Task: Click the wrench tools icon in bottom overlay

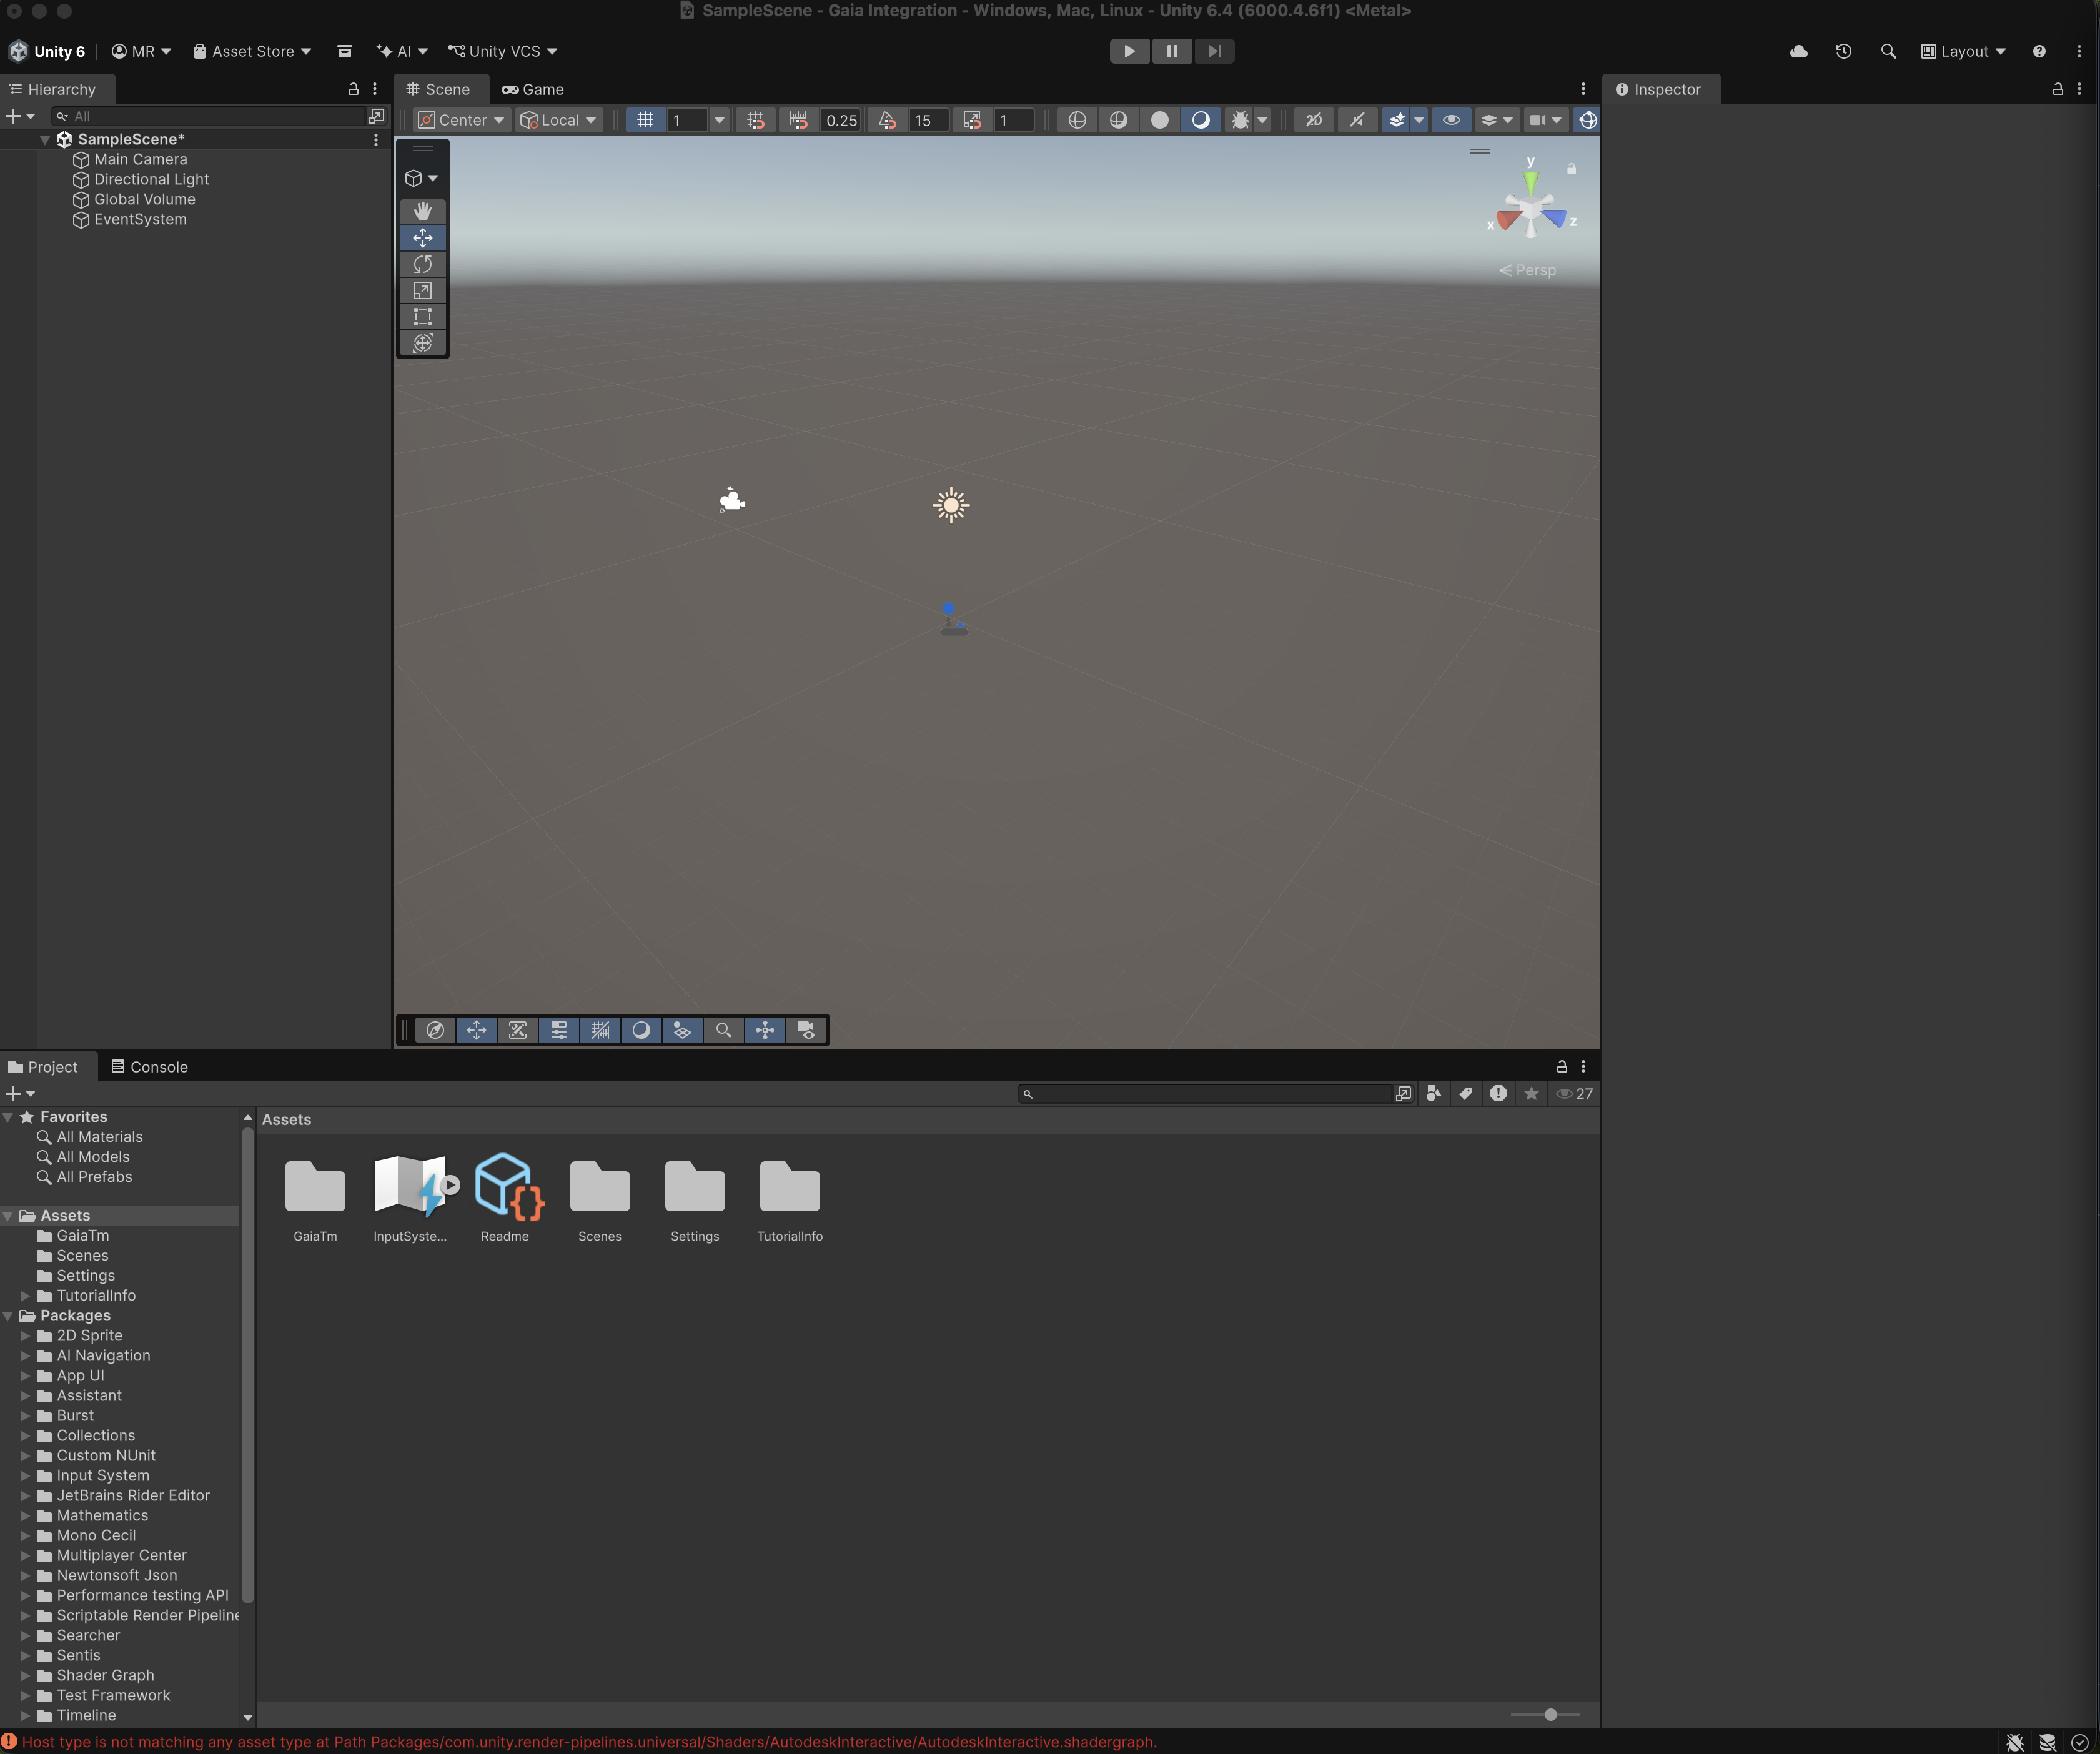Action: pyautogui.click(x=517, y=1030)
